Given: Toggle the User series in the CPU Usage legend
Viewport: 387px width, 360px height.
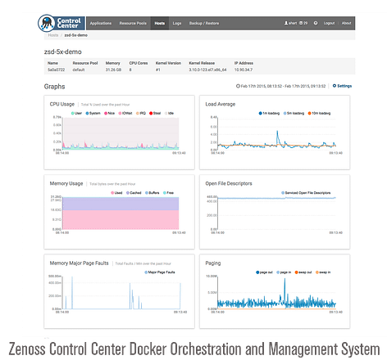Looking at the screenshot, I should point(76,113).
